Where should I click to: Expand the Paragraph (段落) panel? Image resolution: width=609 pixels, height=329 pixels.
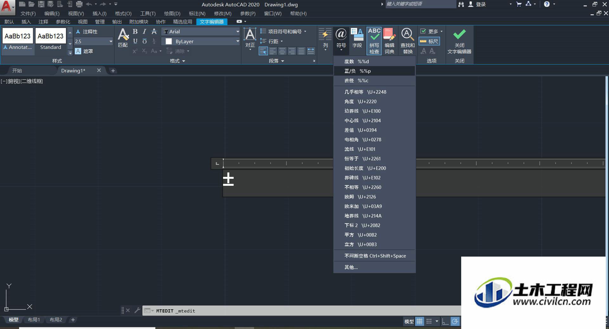277,61
